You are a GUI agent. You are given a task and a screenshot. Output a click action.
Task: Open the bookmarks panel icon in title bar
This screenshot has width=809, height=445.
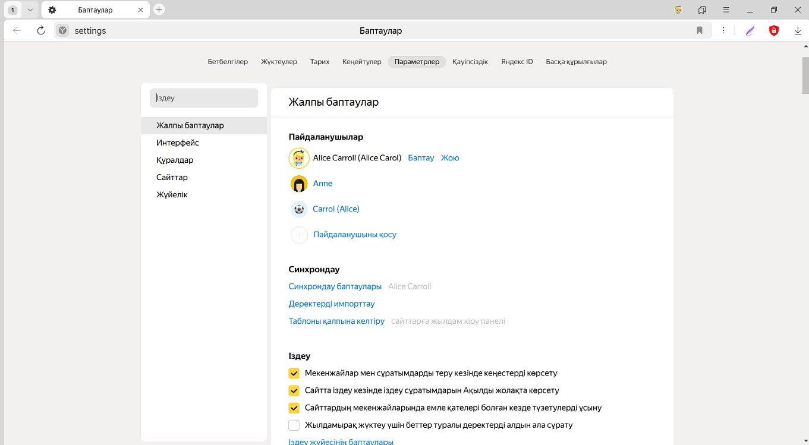coord(702,10)
